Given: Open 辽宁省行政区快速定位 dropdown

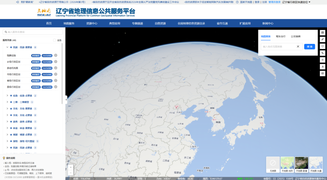Looking at the screenshot, I should tap(296, 2).
